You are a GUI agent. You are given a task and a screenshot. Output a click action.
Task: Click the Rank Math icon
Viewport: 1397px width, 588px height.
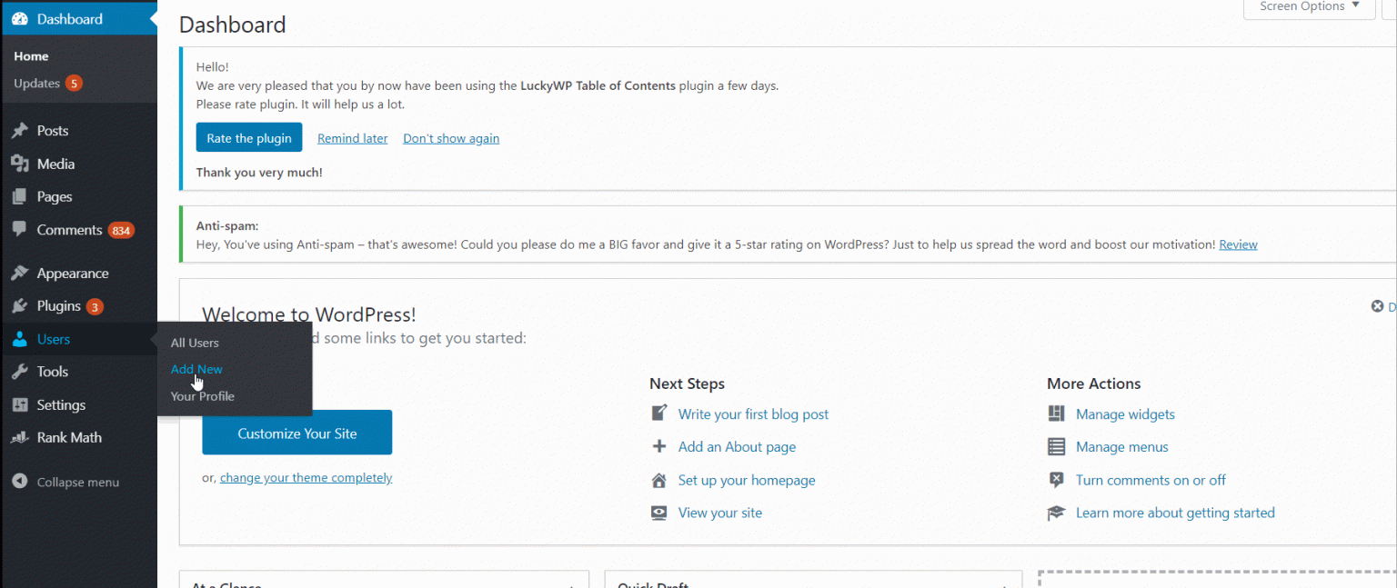pyautogui.click(x=20, y=437)
